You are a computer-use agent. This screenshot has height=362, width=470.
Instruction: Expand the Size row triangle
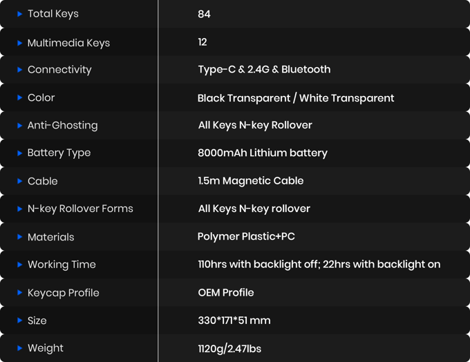(19, 321)
